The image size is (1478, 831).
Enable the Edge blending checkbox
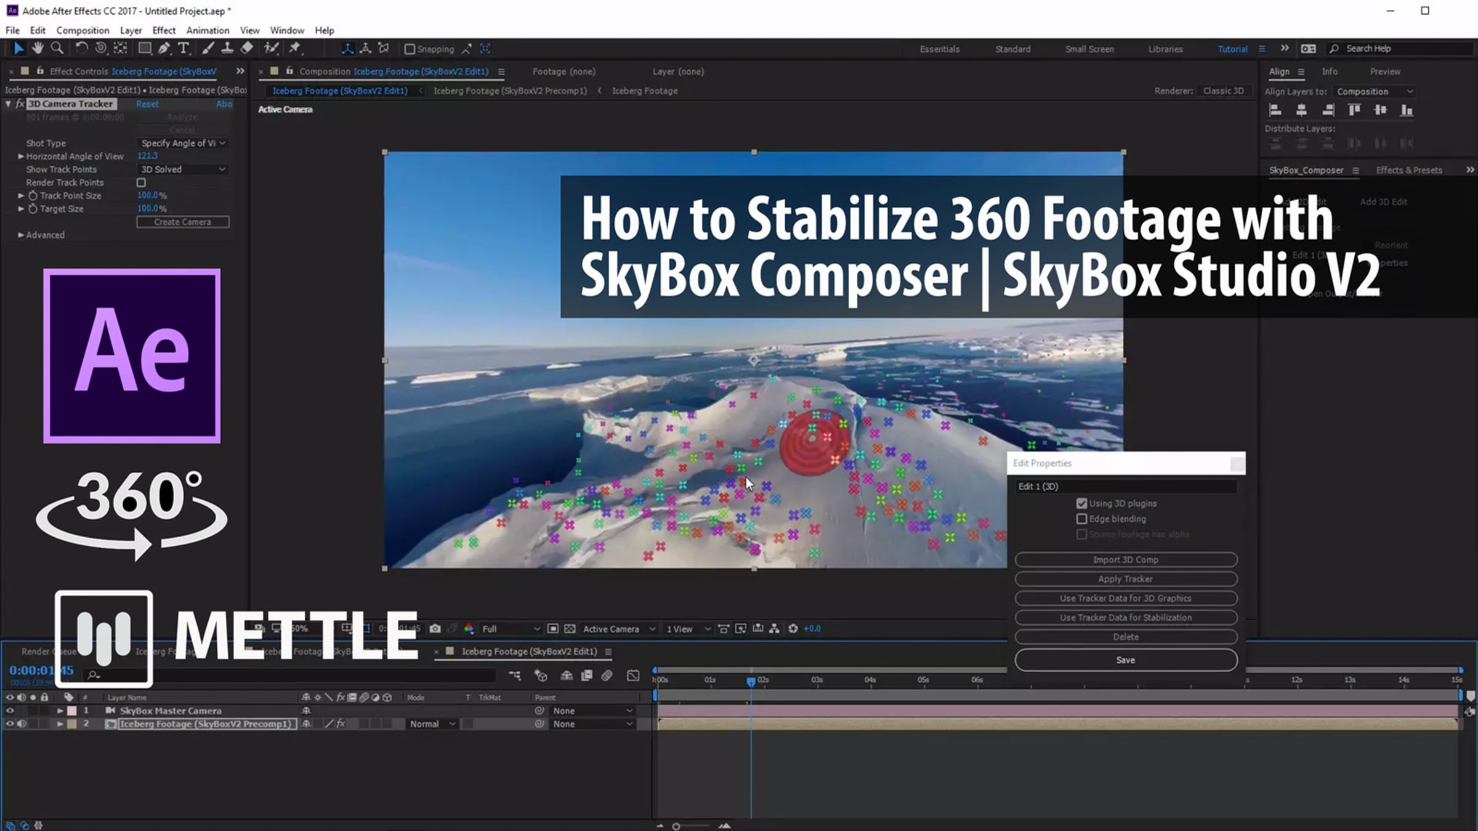tap(1081, 519)
